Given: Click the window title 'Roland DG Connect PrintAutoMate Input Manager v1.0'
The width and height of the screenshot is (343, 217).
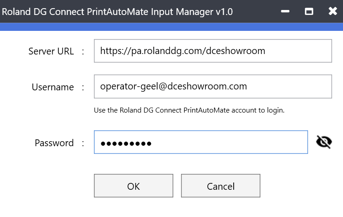Looking at the screenshot, I should click(x=117, y=12).
